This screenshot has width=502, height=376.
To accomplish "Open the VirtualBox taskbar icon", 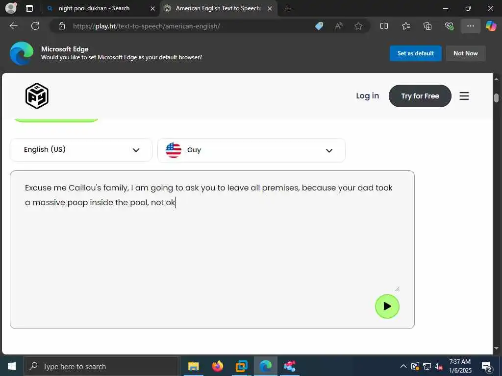I will [x=241, y=366].
